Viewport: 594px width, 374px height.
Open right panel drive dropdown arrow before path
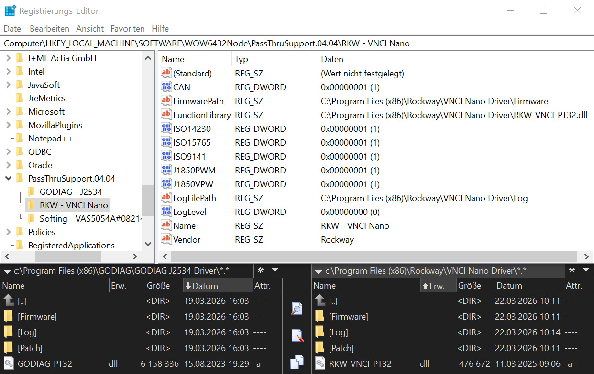tap(319, 271)
